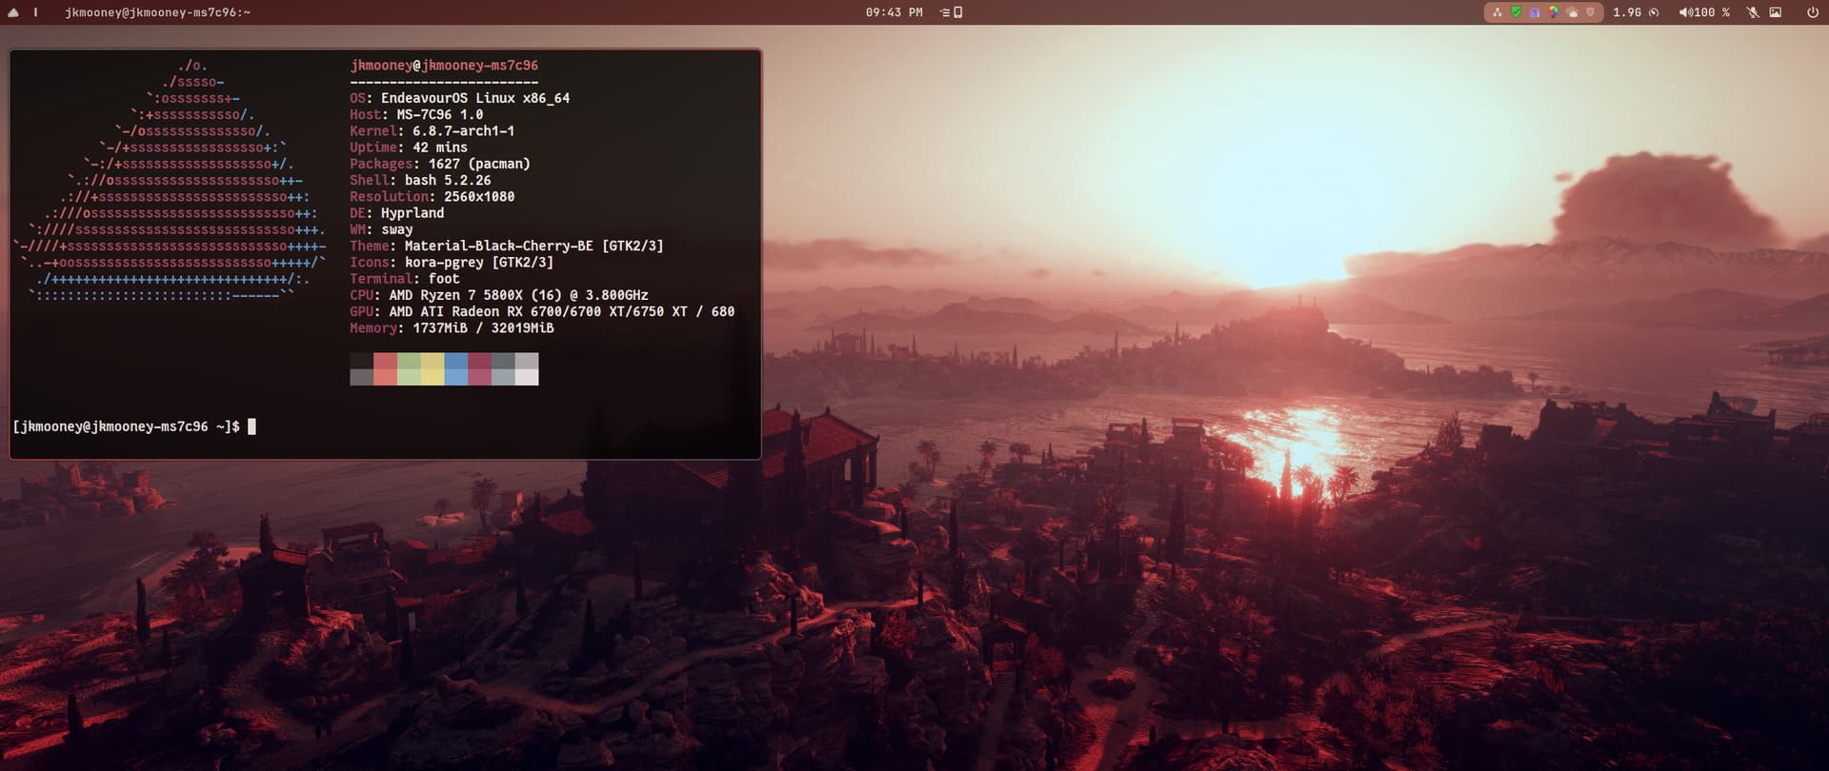The height and width of the screenshot is (771, 1829).
Task: Click the purple tray icon
Action: 1534,12
